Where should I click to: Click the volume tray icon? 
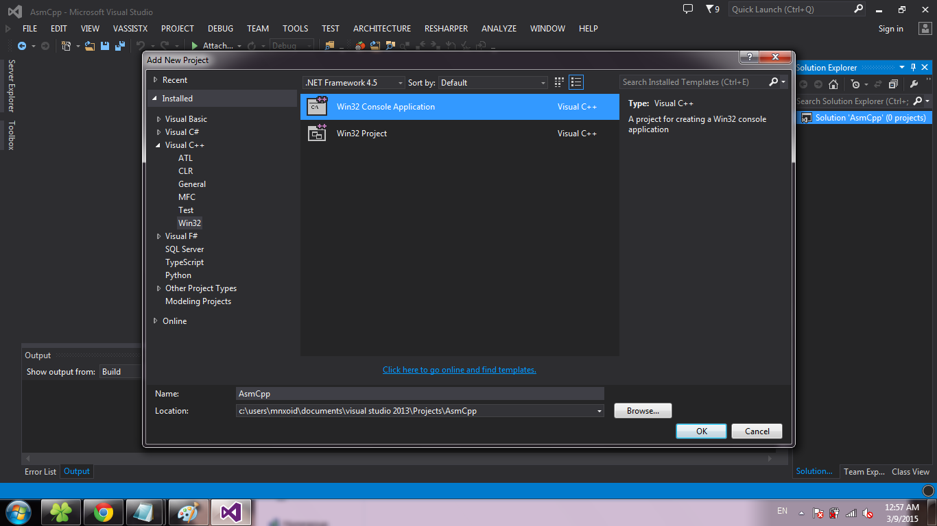(x=868, y=512)
